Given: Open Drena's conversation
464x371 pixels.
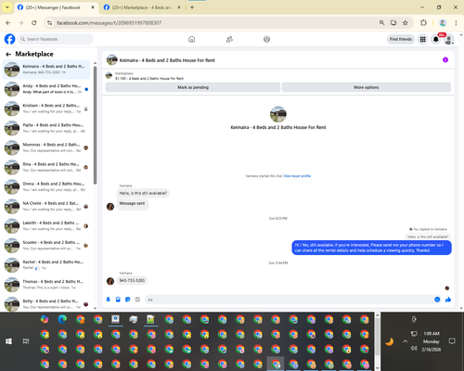Looking at the screenshot, I should (x=46, y=186).
